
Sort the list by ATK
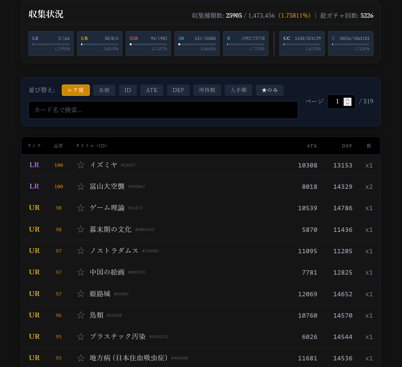point(152,90)
